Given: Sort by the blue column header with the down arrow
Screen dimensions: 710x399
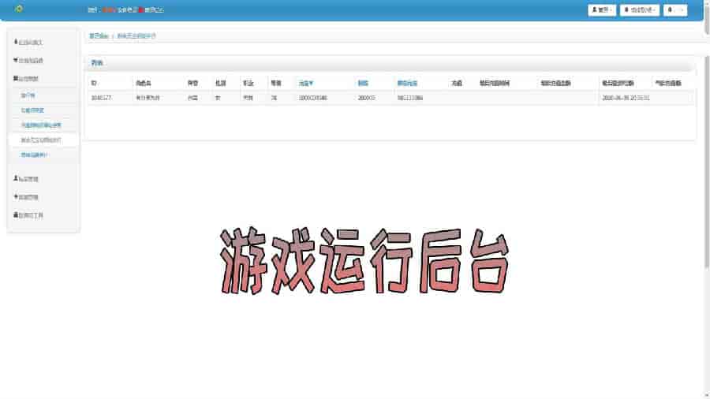Looking at the screenshot, I should point(306,84).
